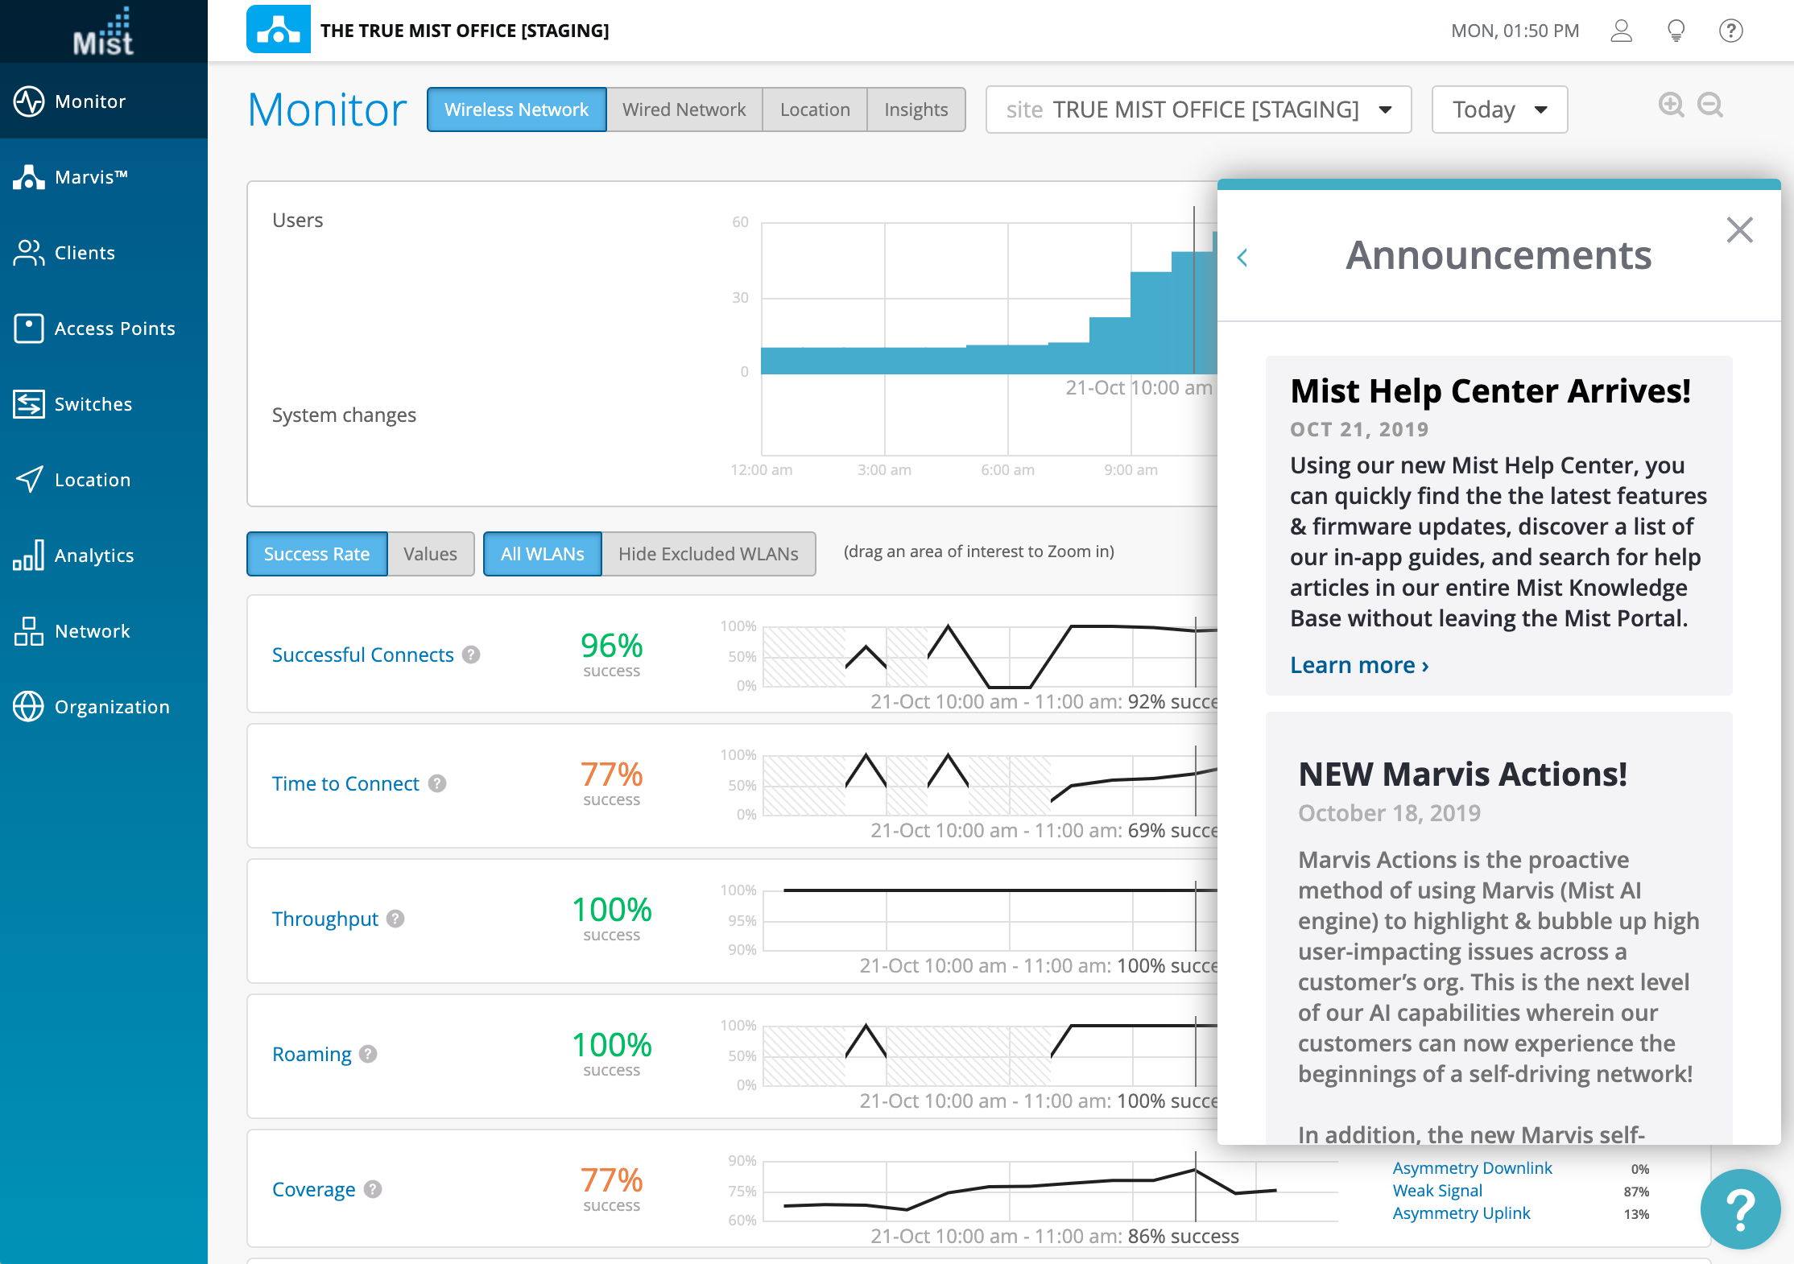Open the user account icon

click(1621, 31)
